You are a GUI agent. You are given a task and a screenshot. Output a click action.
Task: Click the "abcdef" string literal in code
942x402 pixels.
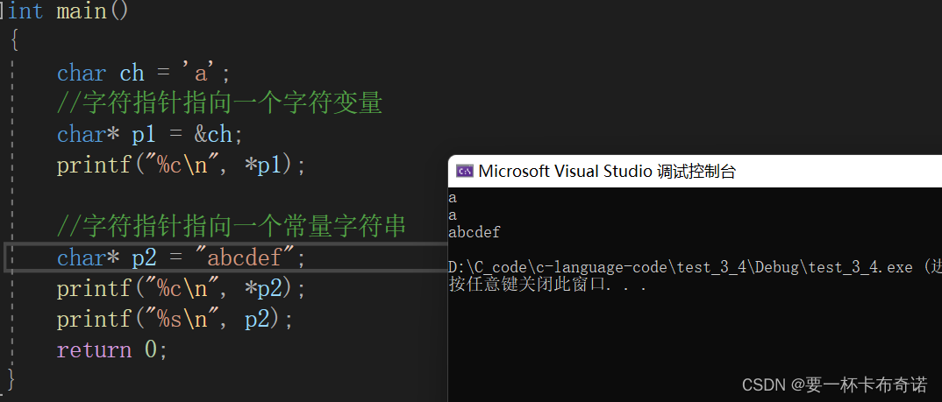pyautogui.click(x=247, y=258)
